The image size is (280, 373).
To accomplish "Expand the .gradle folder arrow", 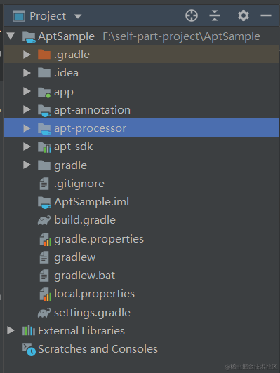I will pos(27,55).
